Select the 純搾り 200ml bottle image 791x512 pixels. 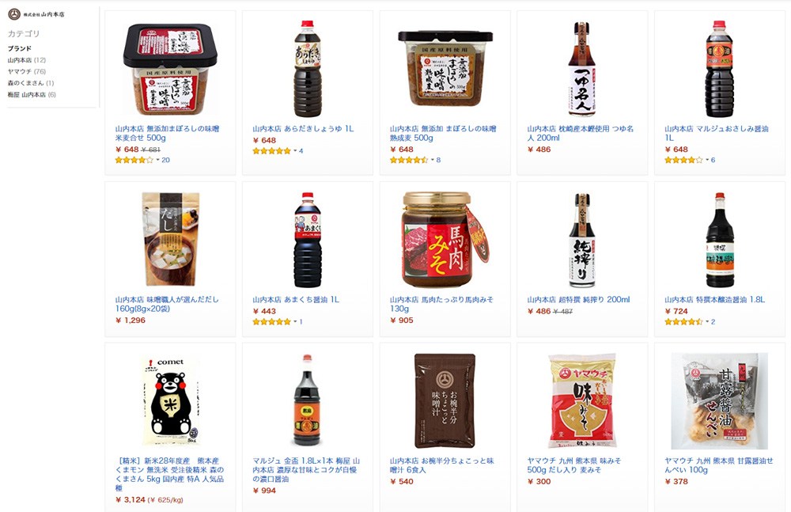(x=581, y=241)
